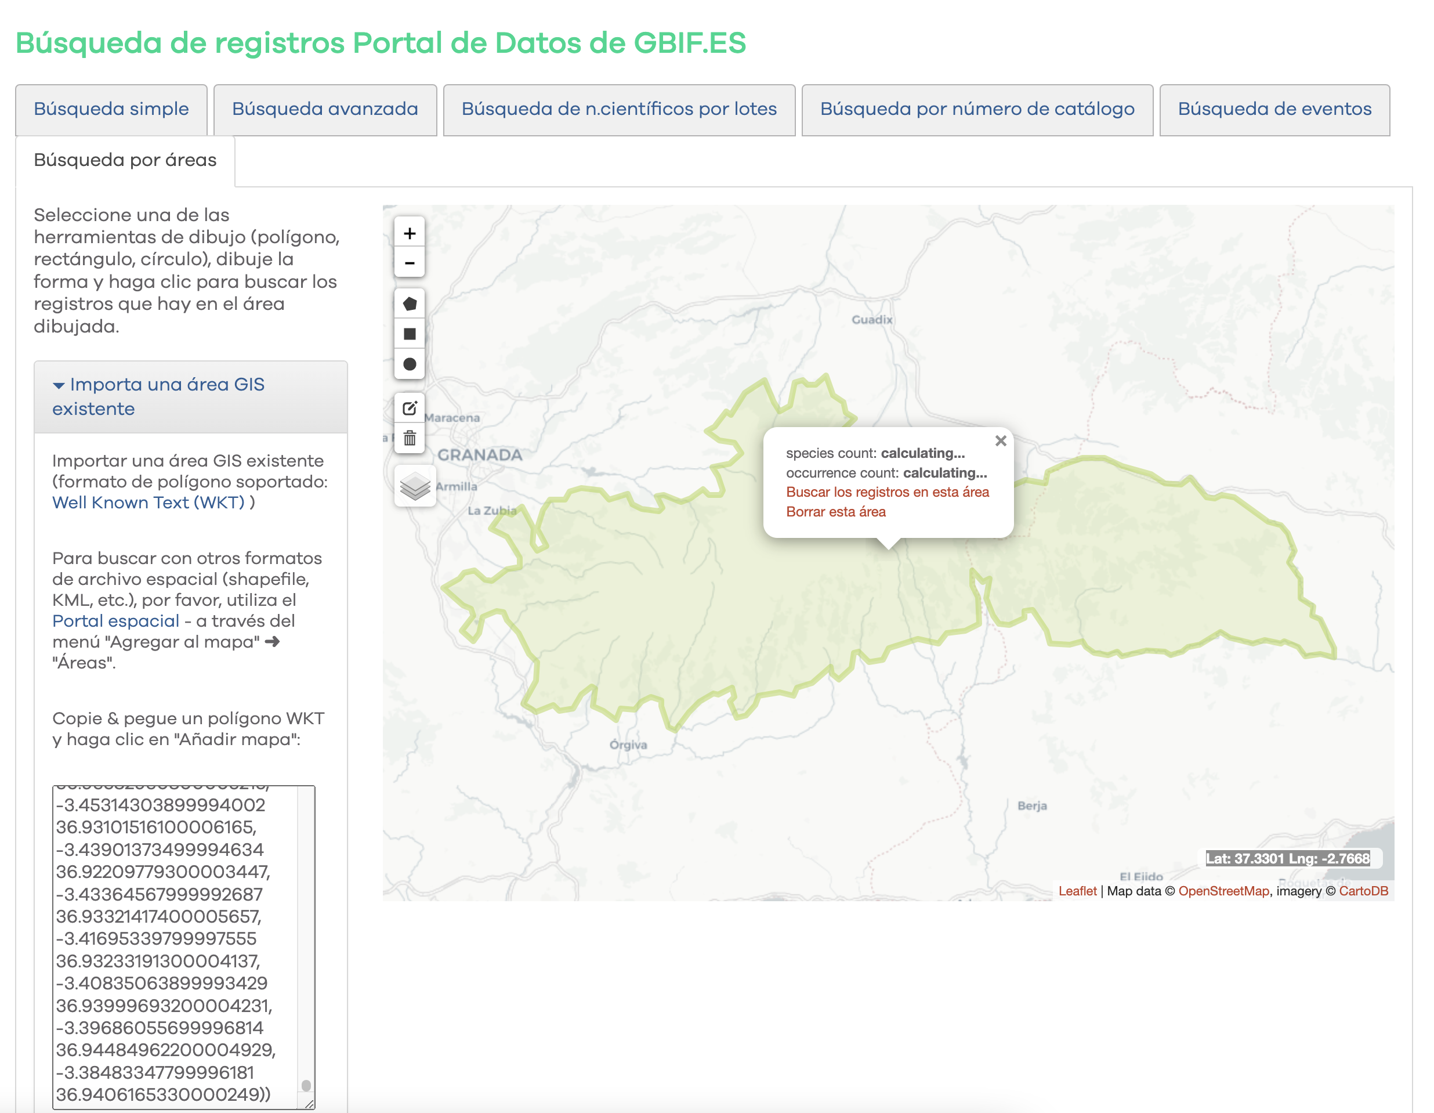Open Búsqueda de n.científicos por lotes tab
1434x1113 pixels.
pyautogui.click(x=618, y=109)
